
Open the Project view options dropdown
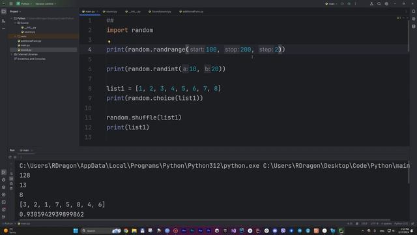(x=15, y=12)
